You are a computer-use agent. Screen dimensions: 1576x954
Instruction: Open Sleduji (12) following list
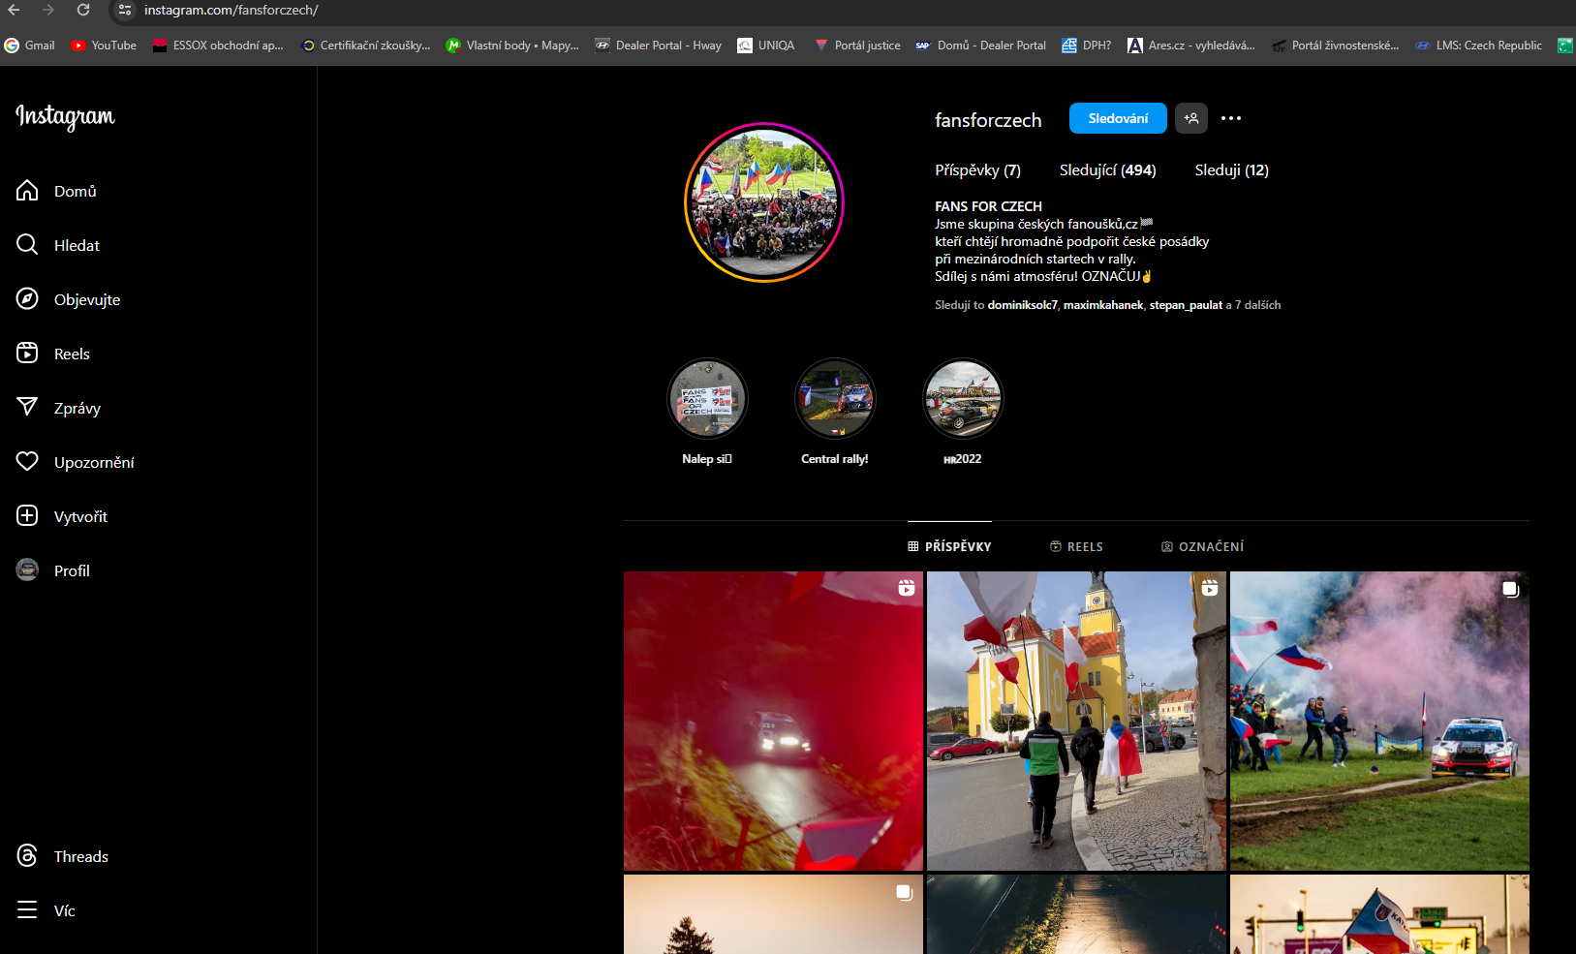(x=1231, y=170)
